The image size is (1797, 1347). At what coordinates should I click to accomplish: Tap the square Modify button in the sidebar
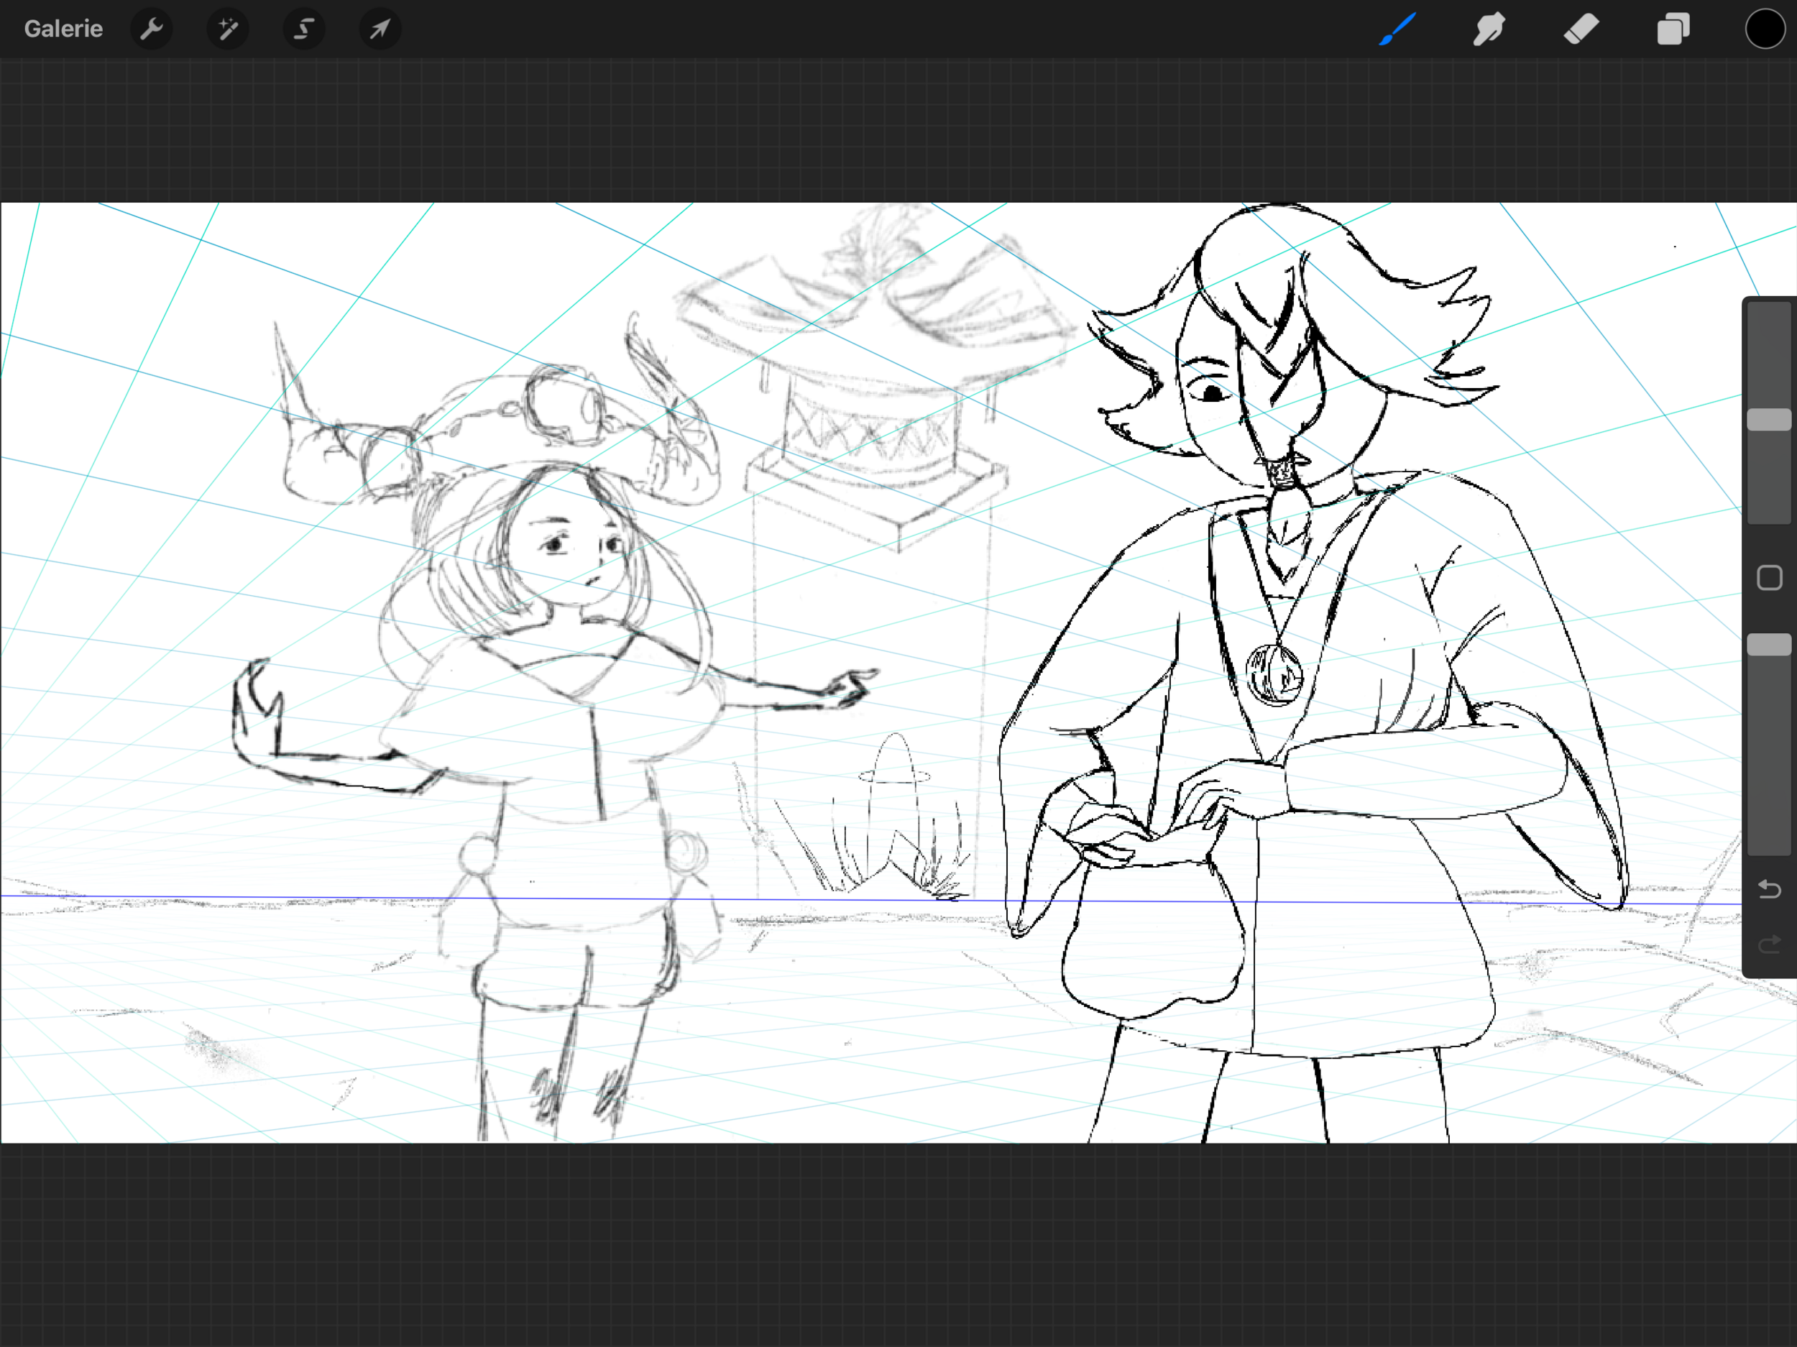tap(1768, 578)
